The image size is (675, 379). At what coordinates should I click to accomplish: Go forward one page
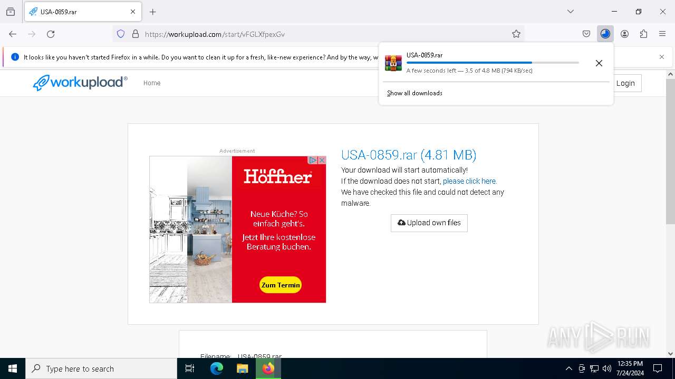coord(32,34)
